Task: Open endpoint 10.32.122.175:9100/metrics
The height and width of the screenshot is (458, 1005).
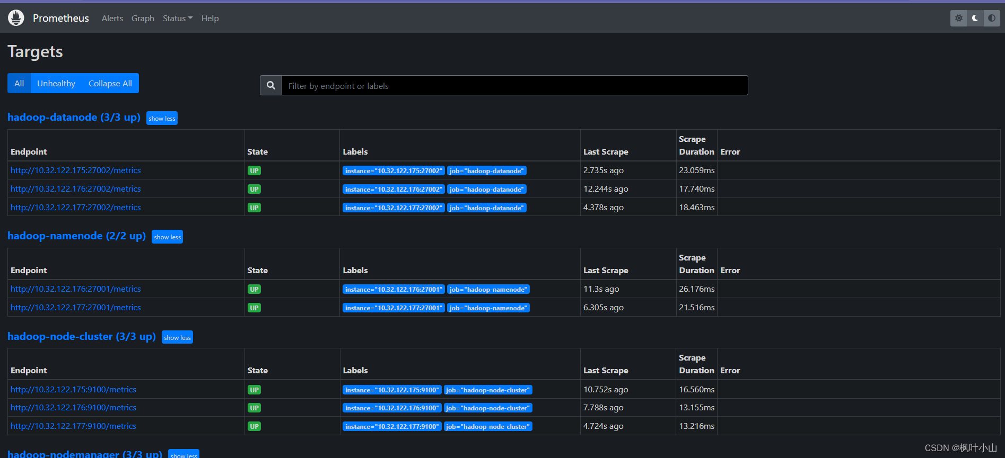Action: coord(73,390)
